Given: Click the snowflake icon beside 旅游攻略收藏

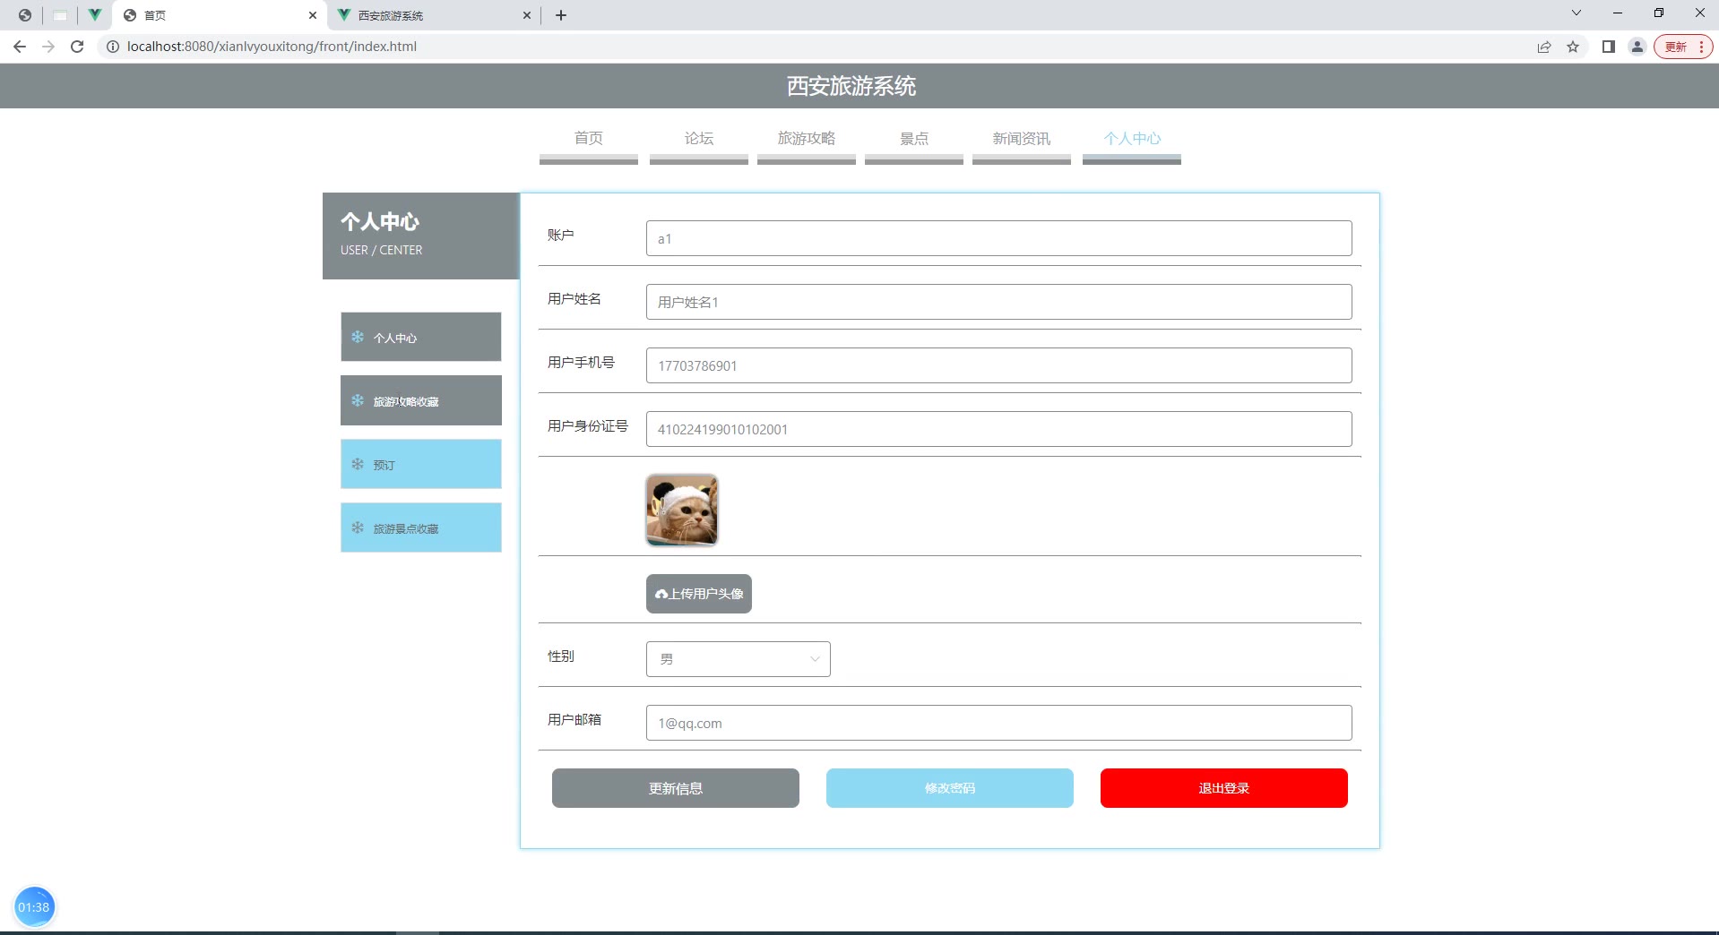Looking at the screenshot, I should pyautogui.click(x=358, y=400).
